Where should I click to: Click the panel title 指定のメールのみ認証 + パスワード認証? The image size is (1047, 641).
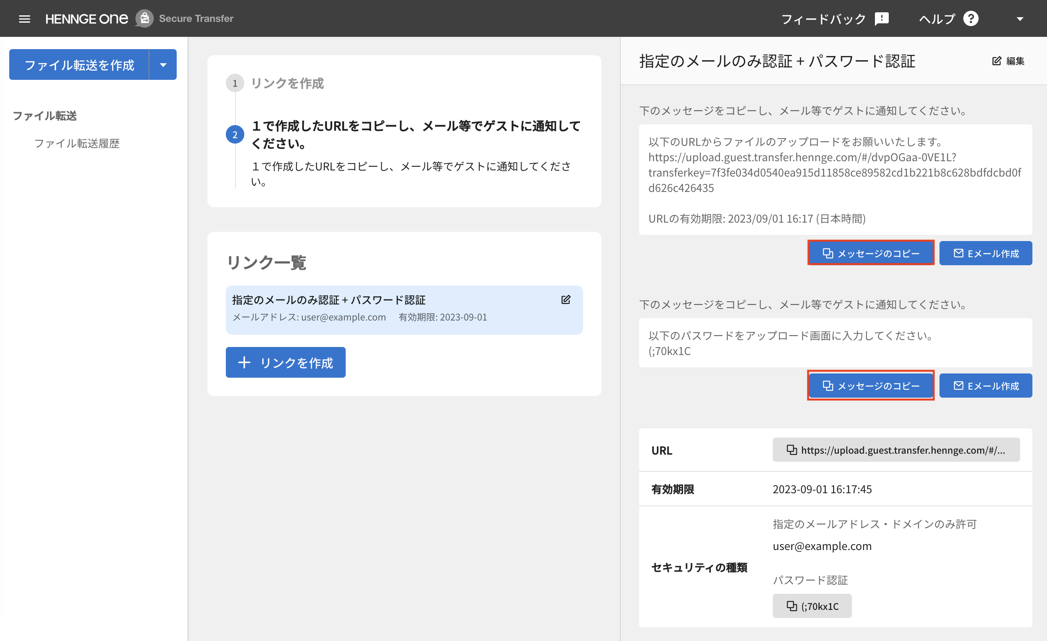[x=777, y=61]
